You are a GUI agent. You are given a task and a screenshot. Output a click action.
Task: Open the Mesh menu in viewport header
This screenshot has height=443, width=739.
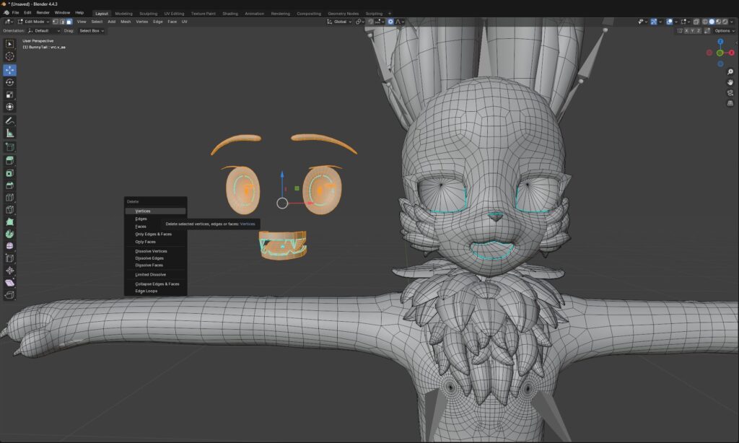point(126,22)
